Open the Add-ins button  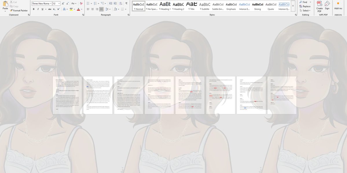coord(338,5)
